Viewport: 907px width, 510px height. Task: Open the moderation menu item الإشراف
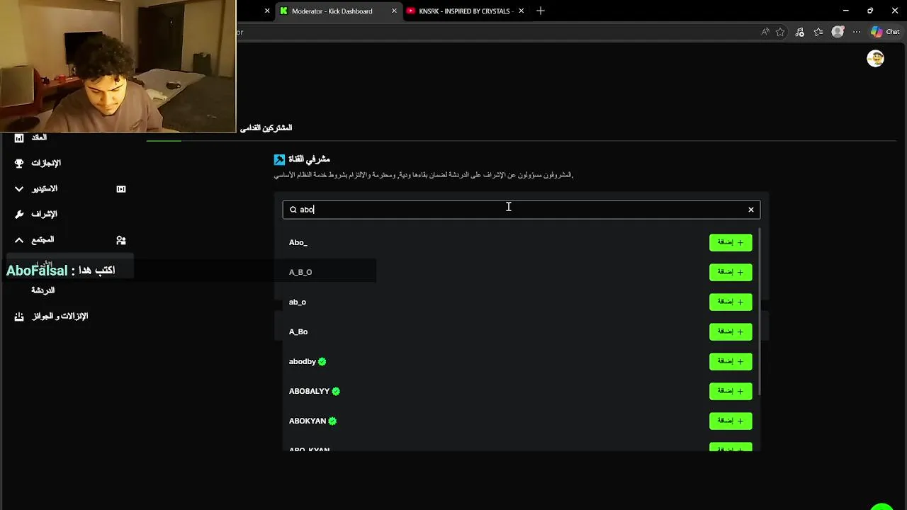[x=44, y=214]
